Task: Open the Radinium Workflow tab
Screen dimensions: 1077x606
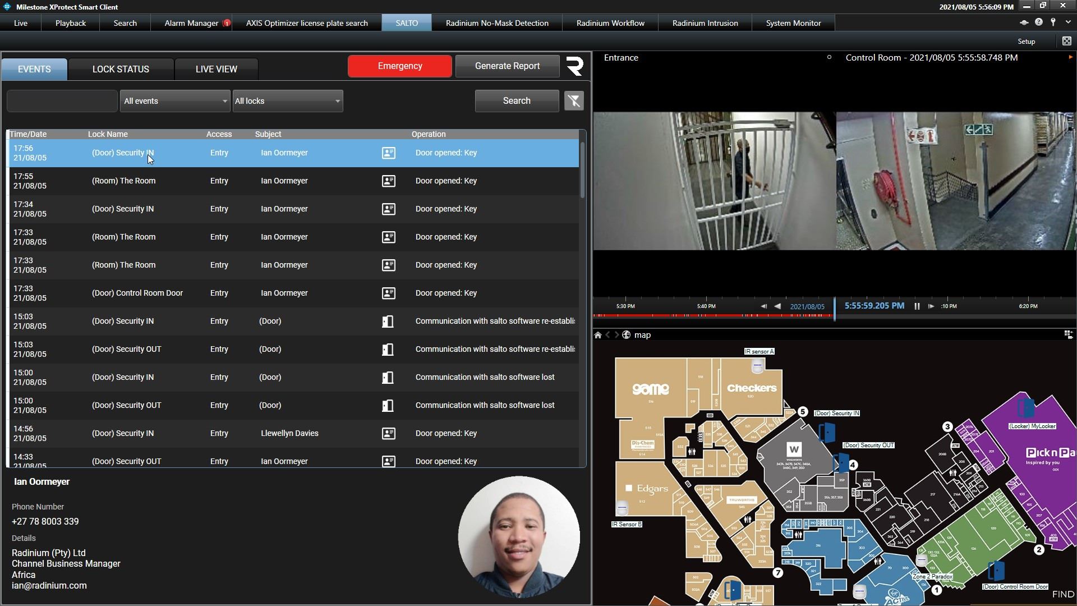Action: pos(610,23)
